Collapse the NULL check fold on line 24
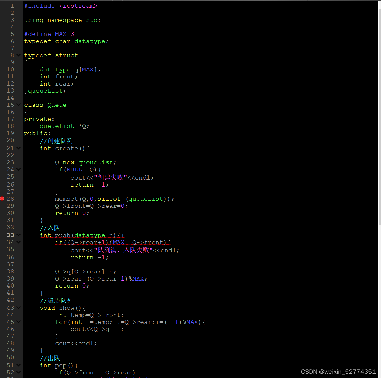Screen dimensions: 381x378 18,169
